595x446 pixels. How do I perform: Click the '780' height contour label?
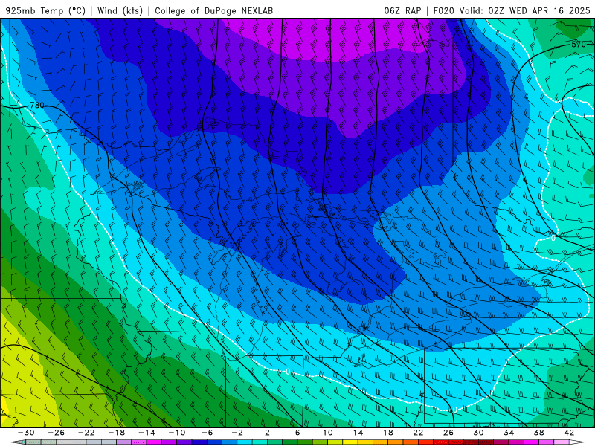tap(37, 105)
